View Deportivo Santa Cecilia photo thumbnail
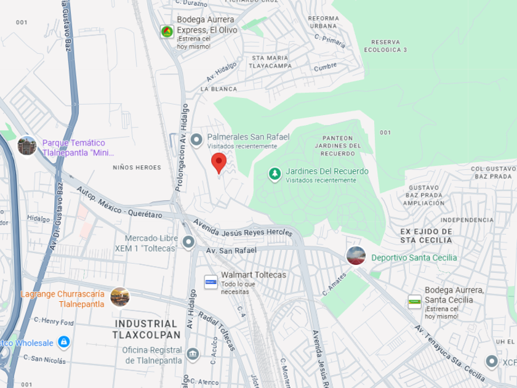517x388 pixels. coord(356,256)
